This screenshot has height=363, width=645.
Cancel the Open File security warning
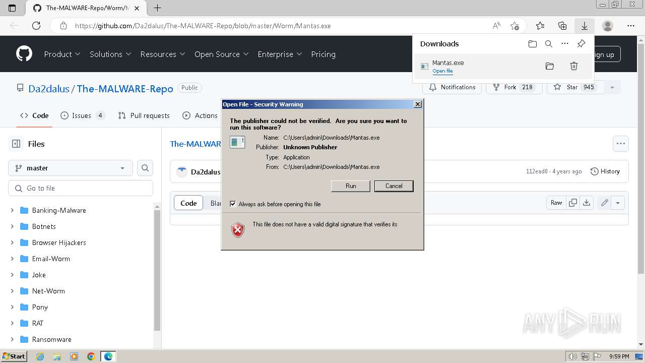(x=394, y=186)
